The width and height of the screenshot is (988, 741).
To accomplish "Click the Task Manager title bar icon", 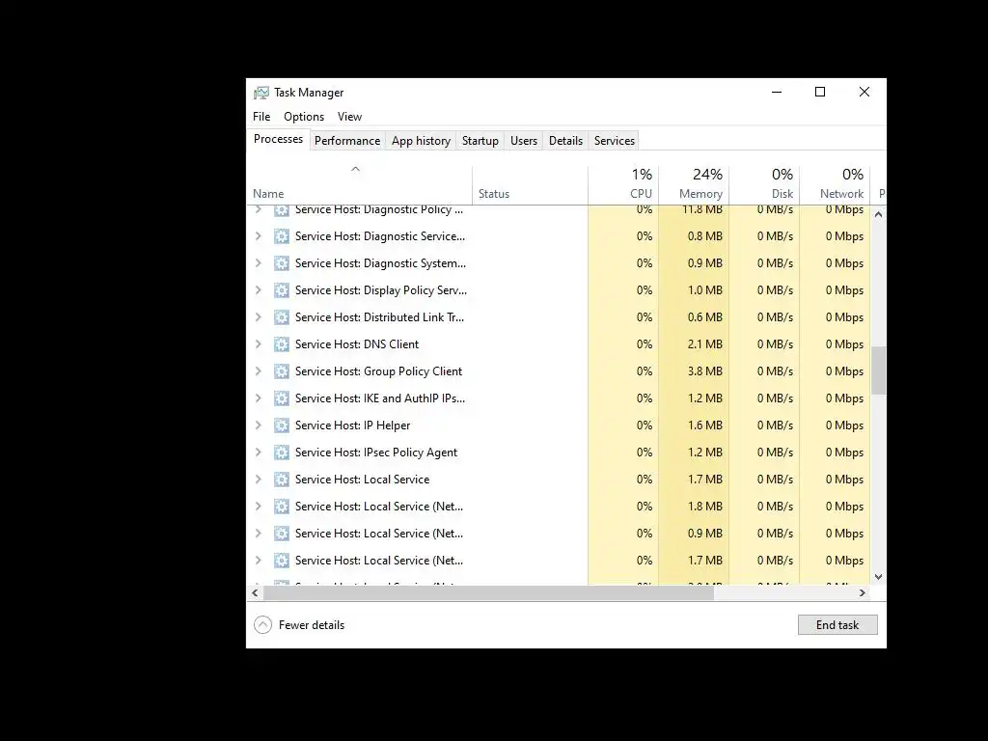I will point(261,93).
